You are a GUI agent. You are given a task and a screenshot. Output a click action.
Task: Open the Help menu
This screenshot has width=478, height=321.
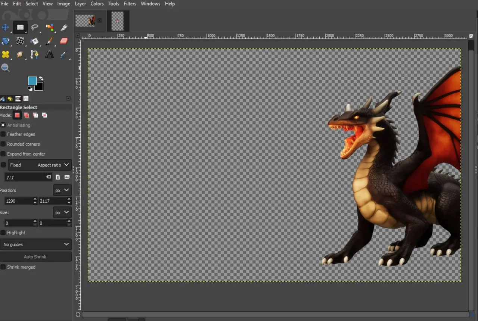(x=170, y=4)
